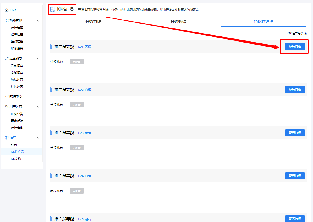Collapse the 用户运营 section chevron
This screenshot has height=222, width=313.
37,107
